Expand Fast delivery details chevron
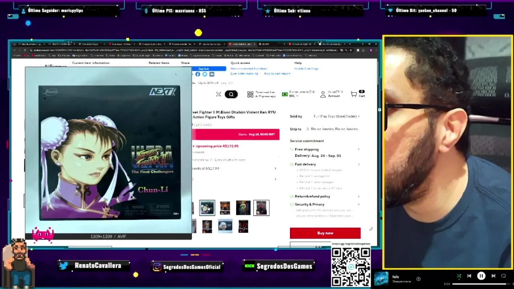Screen dimensions: 514x289 click(359, 164)
